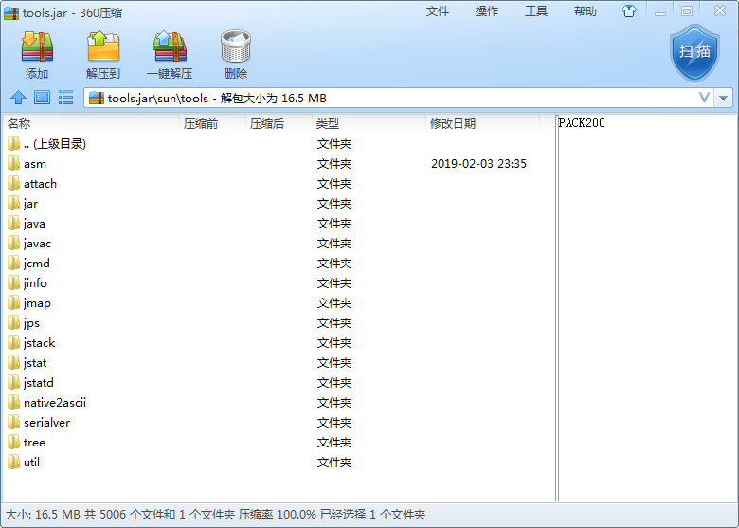Screen dimensions: 739x528
Task: Switch to large icon view mode
Action: [42, 98]
